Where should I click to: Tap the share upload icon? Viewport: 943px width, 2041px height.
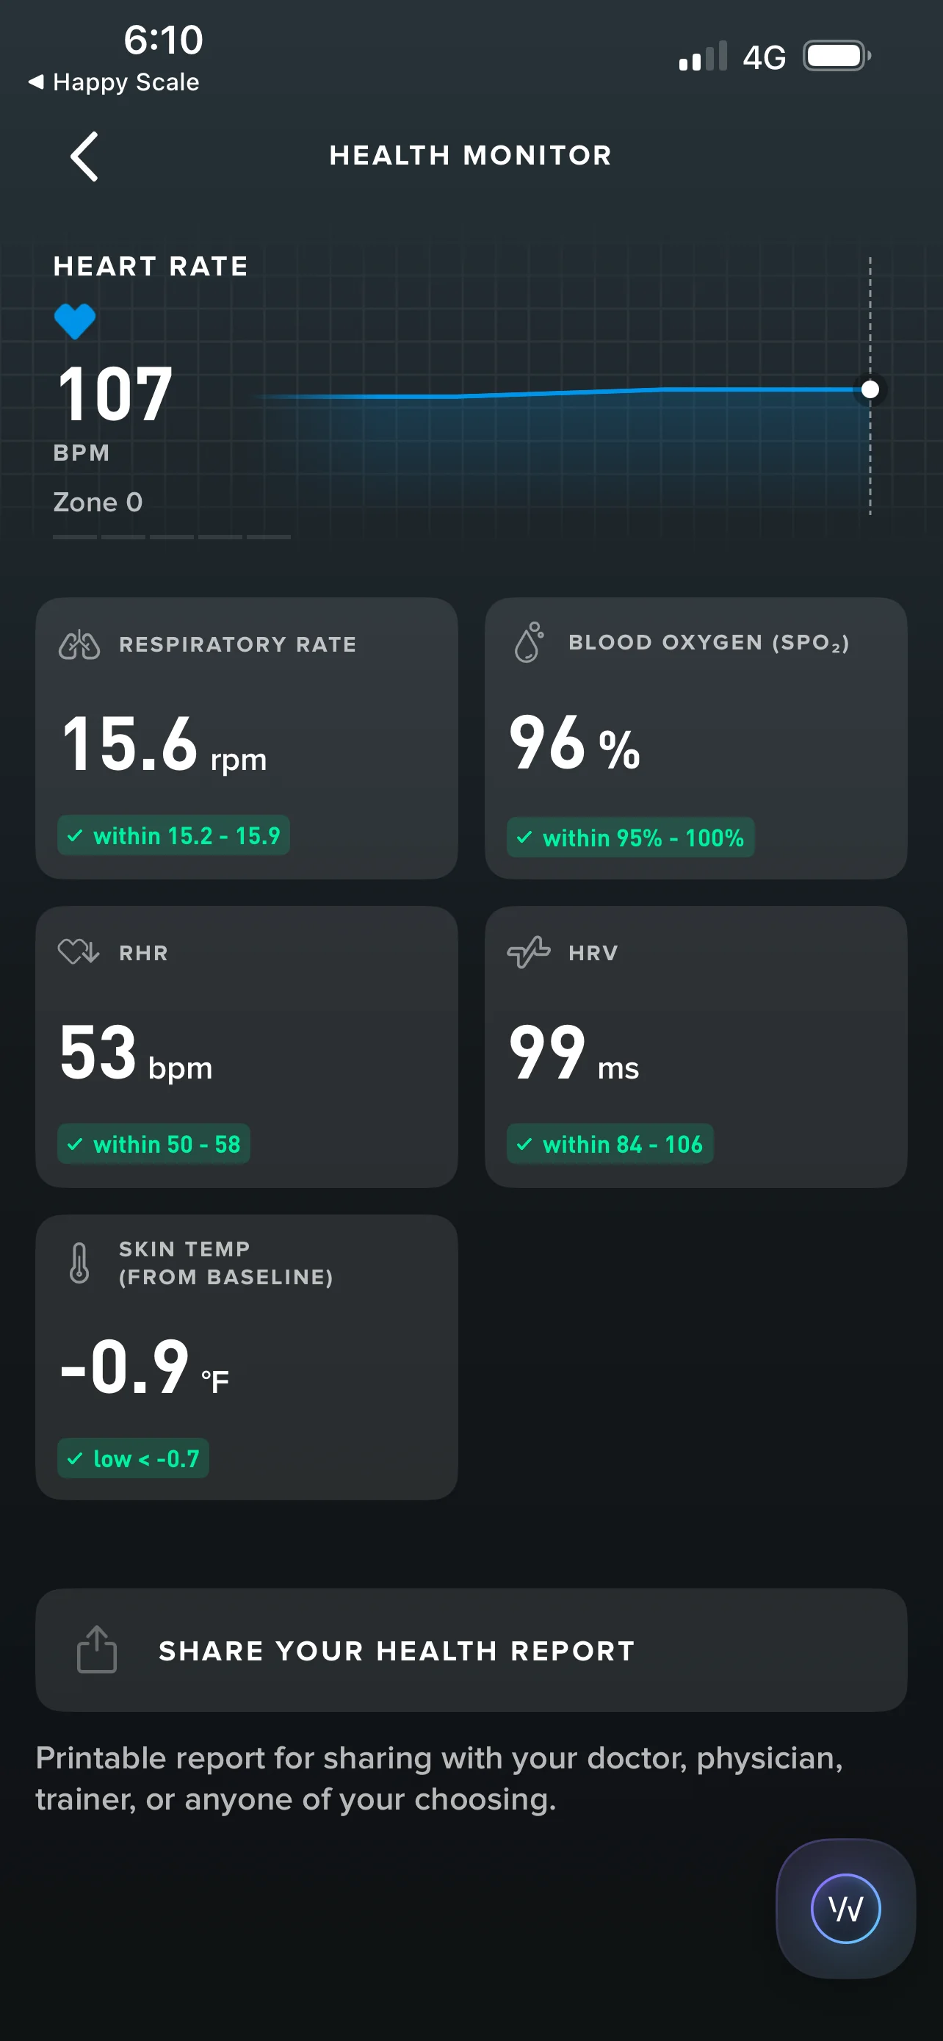coord(97,1649)
